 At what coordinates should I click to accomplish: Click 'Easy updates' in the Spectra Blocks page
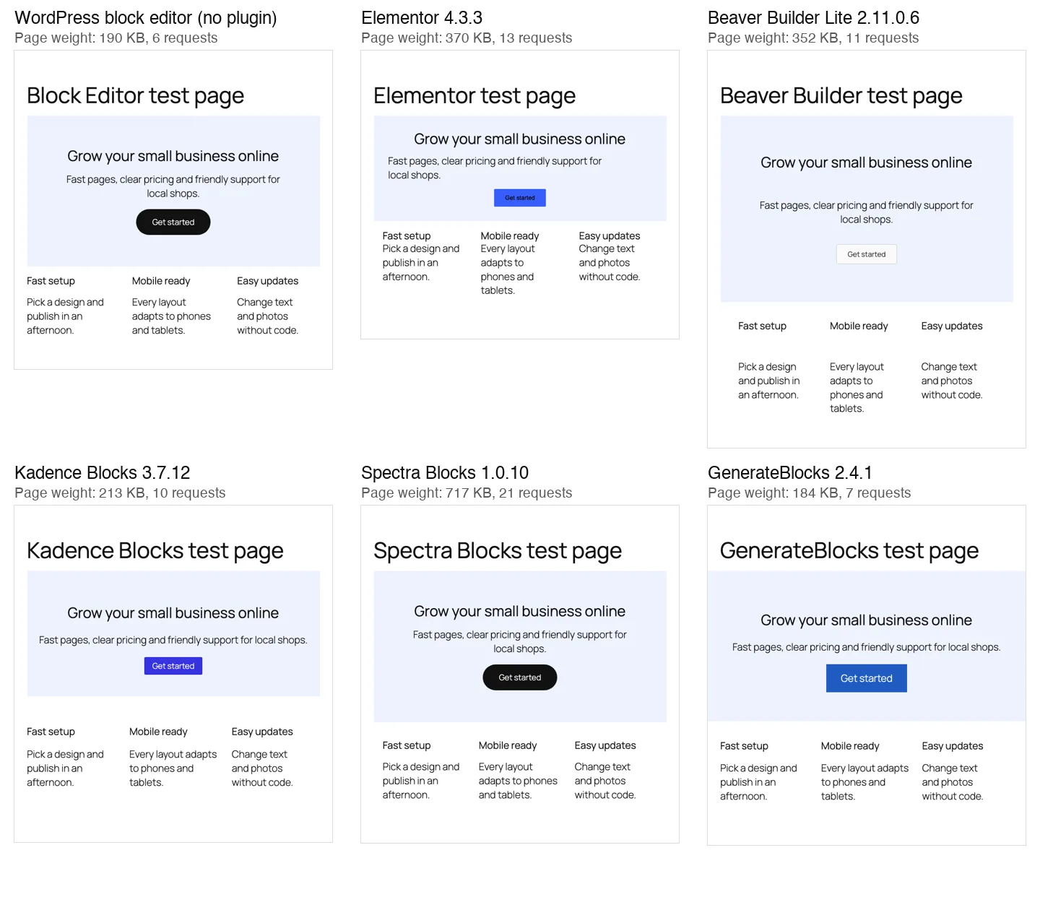605,745
